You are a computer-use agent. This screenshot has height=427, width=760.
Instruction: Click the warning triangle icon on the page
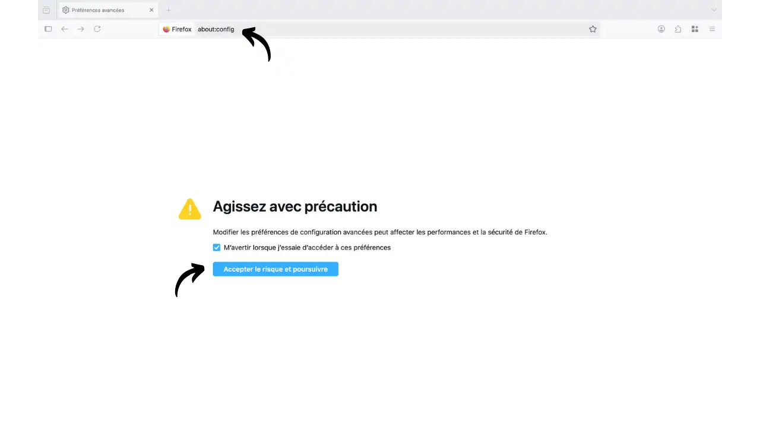click(189, 209)
